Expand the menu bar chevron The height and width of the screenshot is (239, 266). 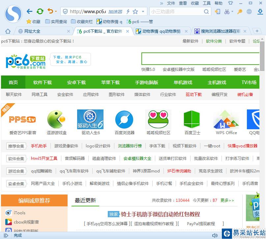(x=162, y=3)
